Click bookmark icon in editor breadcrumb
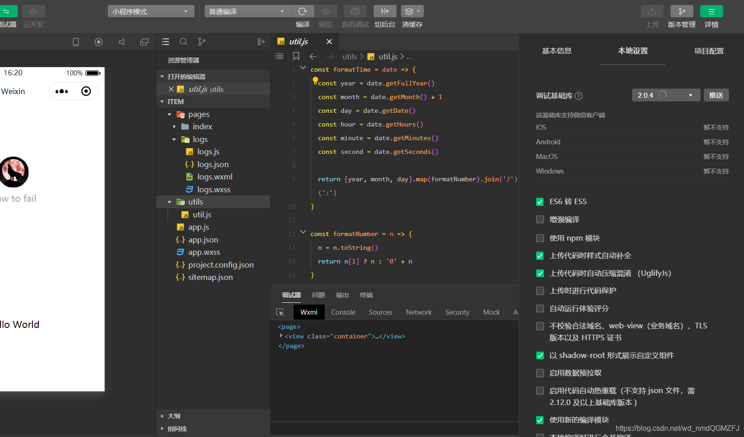The height and width of the screenshot is (437, 744). (296, 56)
